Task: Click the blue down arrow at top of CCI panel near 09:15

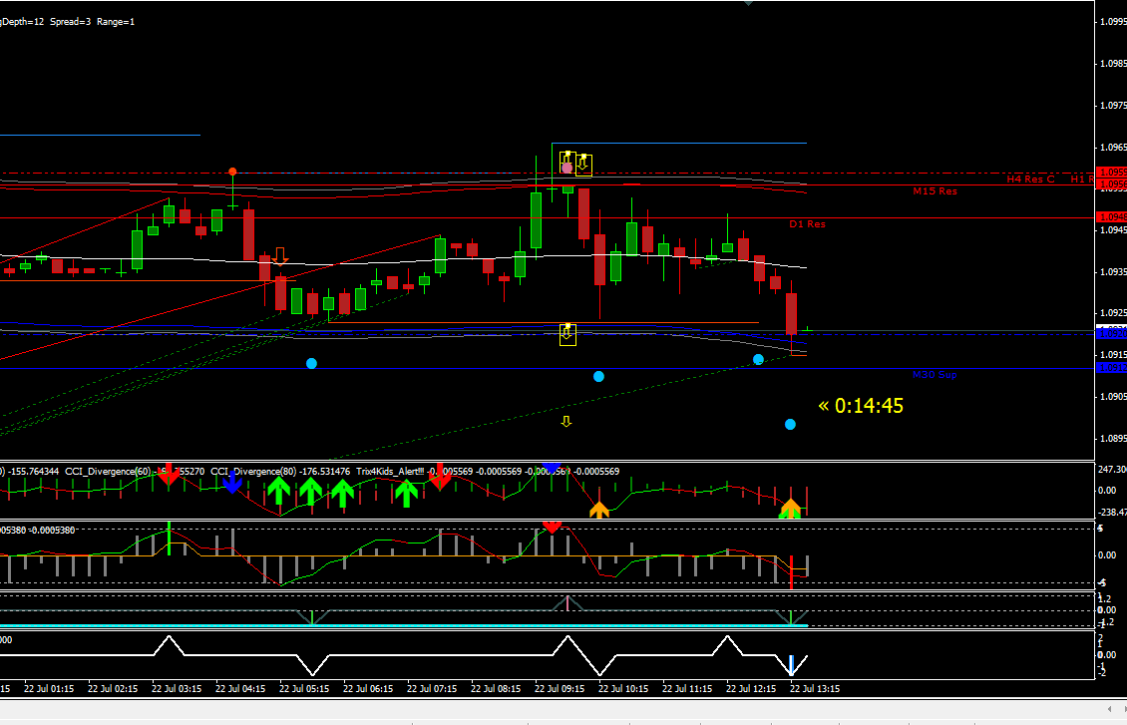Action: coord(552,469)
